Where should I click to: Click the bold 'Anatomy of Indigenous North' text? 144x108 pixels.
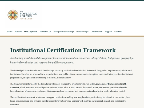(111, 84)
